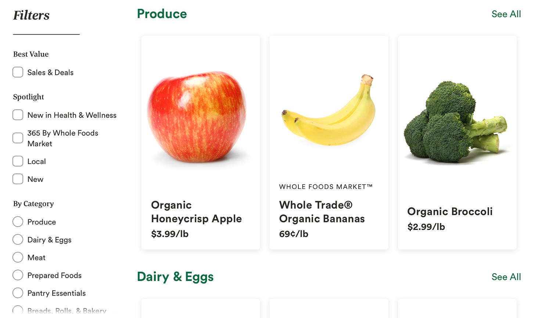The image size is (535, 318).
Task: Tick 365 By Whole Foods Market checkbox
Action: (x=18, y=138)
